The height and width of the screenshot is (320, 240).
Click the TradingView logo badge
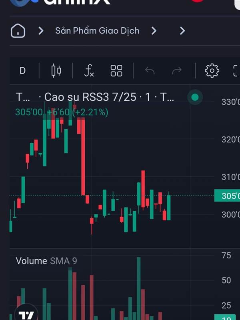click(26, 313)
